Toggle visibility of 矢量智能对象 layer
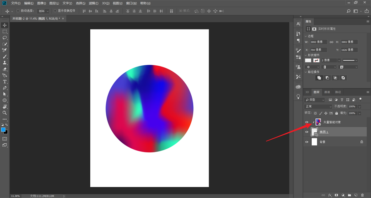The image size is (371, 198). pos(307,122)
